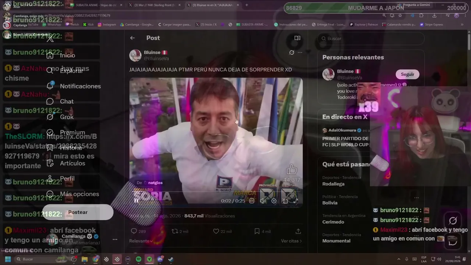Open Chat in the X sidebar
The image size is (471, 265).
click(x=60, y=102)
